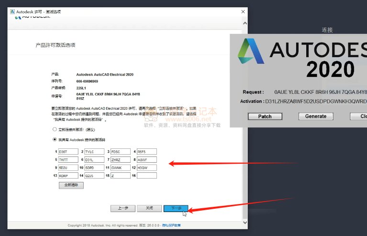367x236 pixels.
Task: Click the Request code field in keygen
Action: [321, 92]
